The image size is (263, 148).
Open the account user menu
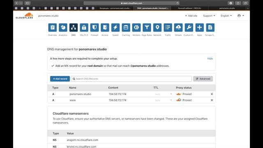click(241, 16)
